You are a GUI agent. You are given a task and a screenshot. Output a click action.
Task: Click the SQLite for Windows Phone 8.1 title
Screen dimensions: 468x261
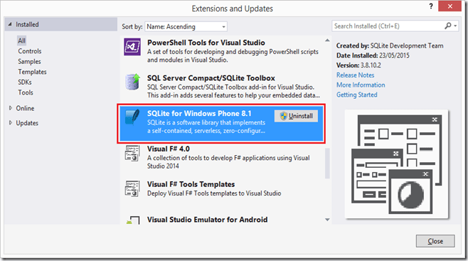(x=199, y=114)
